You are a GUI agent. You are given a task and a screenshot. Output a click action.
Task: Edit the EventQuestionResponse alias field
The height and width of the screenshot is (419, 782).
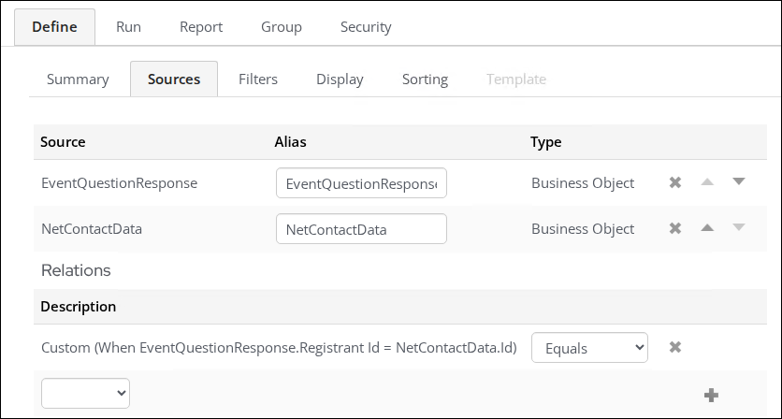tap(361, 183)
